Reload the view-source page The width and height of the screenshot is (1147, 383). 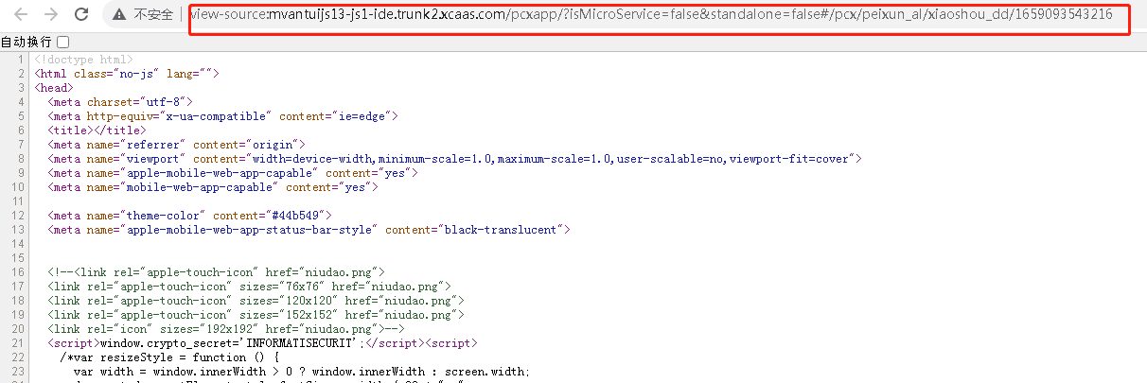point(81,14)
